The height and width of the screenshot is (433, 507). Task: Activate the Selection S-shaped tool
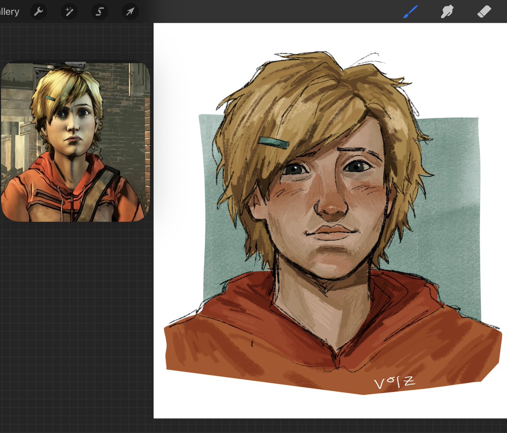pyautogui.click(x=100, y=11)
